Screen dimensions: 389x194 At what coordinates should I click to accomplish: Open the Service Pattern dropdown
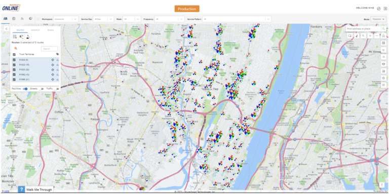click(x=237, y=19)
